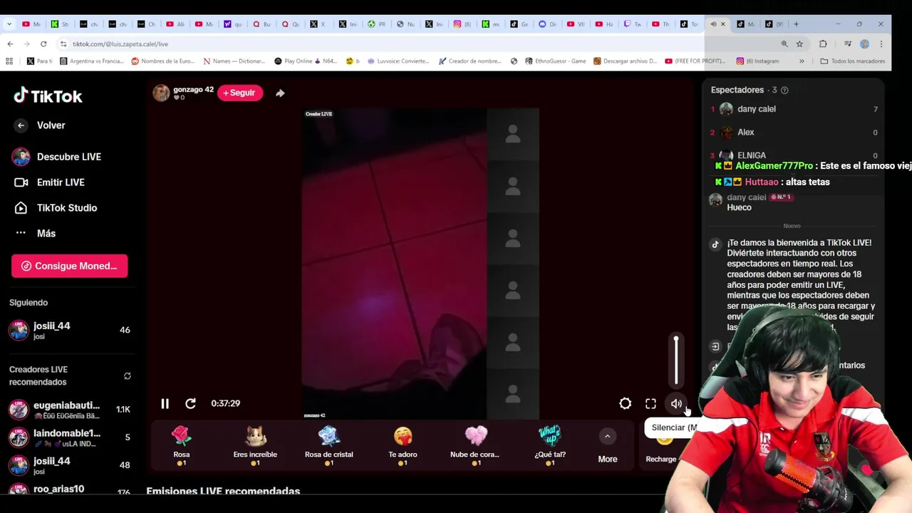
Task: Click dany calel's Hueco comment
Action: (739, 207)
